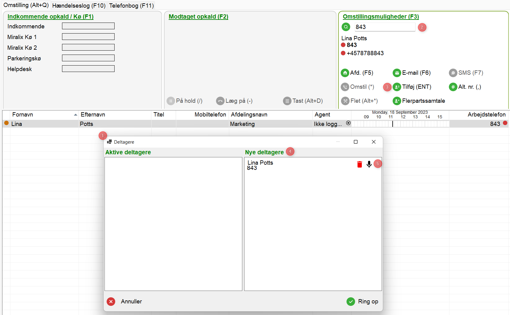Viewport: 510px width, 315px height.
Task: Click the agent status icon next to Ikke logg...
Action: (348, 123)
